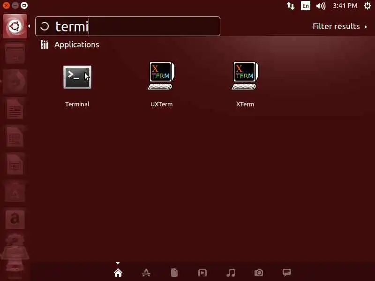Click the Applications category header

pos(77,44)
